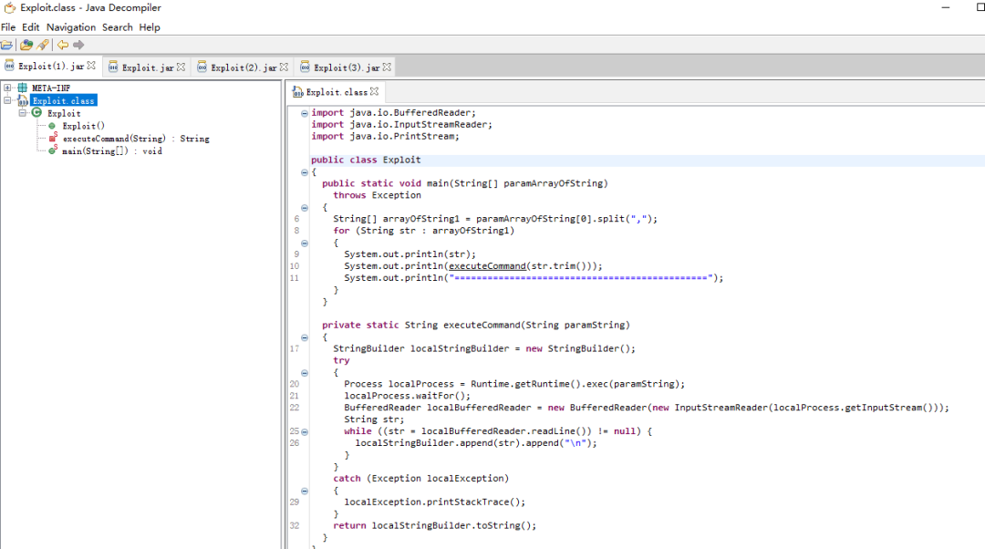Go forward with the Forward arrow
This screenshot has height=549, width=985.
pyautogui.click(x=78, y=45)
